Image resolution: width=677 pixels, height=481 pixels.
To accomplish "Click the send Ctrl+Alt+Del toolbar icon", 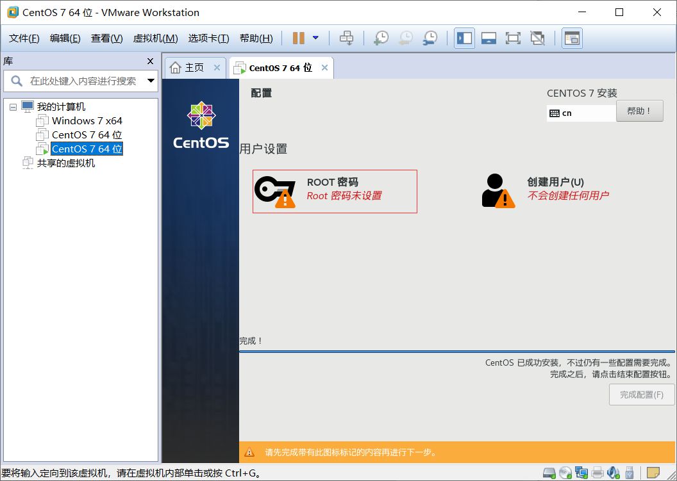I will click(x=346, y=38).
